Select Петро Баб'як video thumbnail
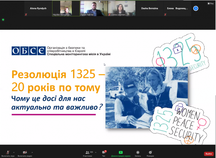Image resolution: width=216 pixels, height=158 pixels. 93,8
